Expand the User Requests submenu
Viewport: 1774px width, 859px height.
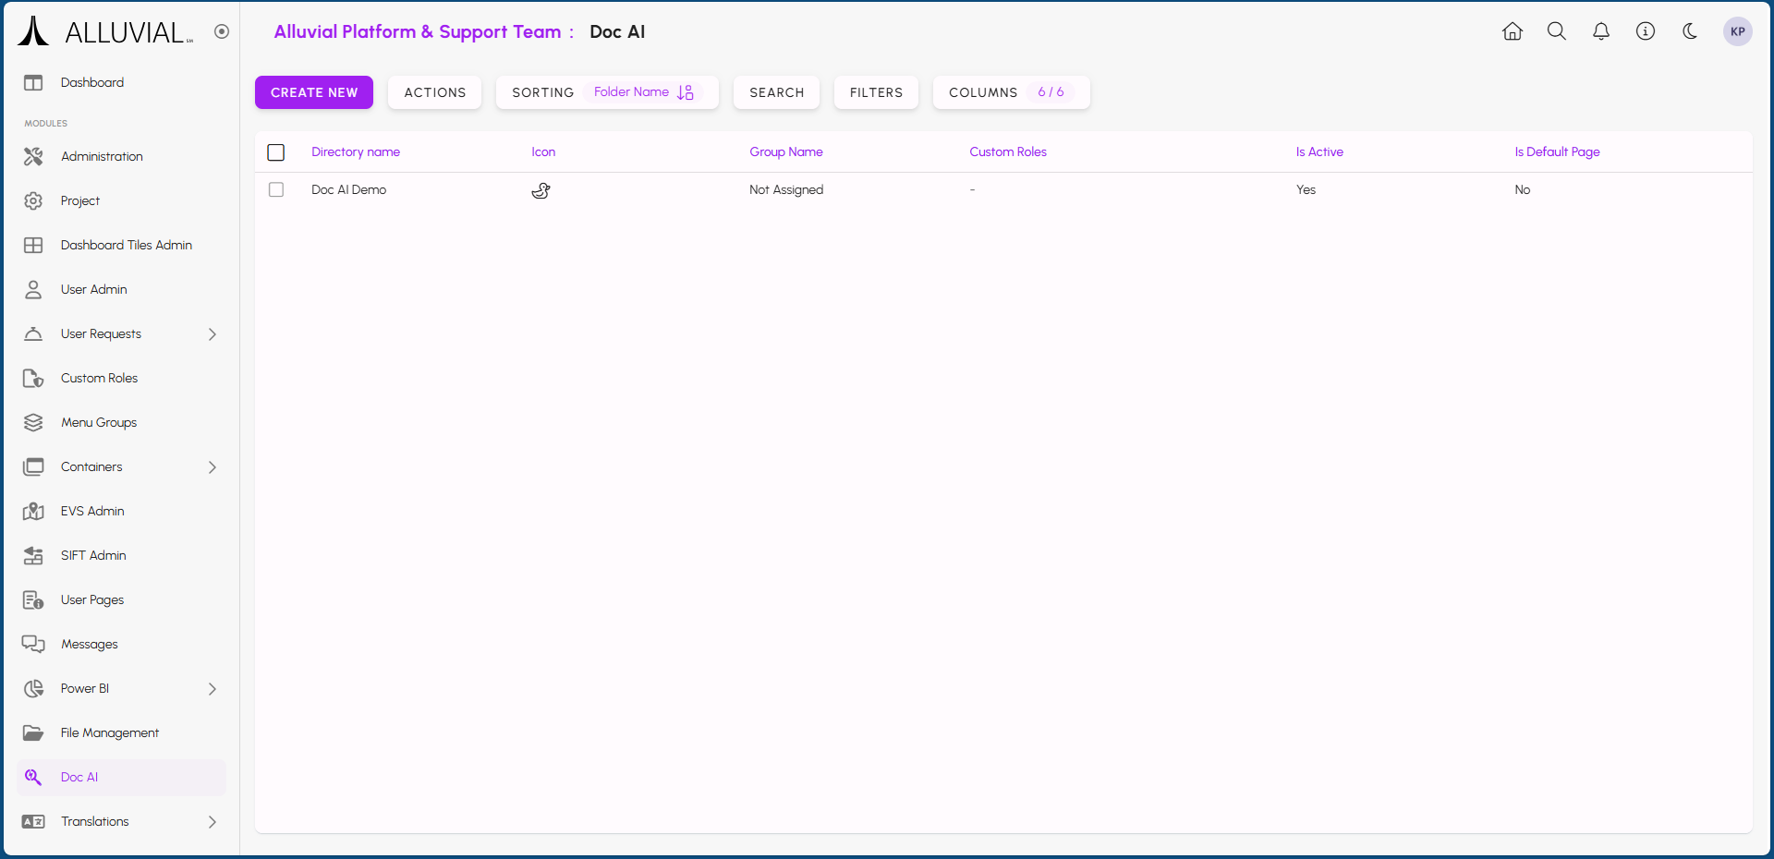(212, 334)
